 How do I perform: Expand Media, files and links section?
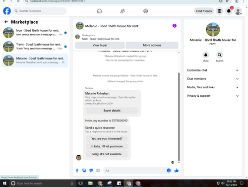tap(213, 87)
